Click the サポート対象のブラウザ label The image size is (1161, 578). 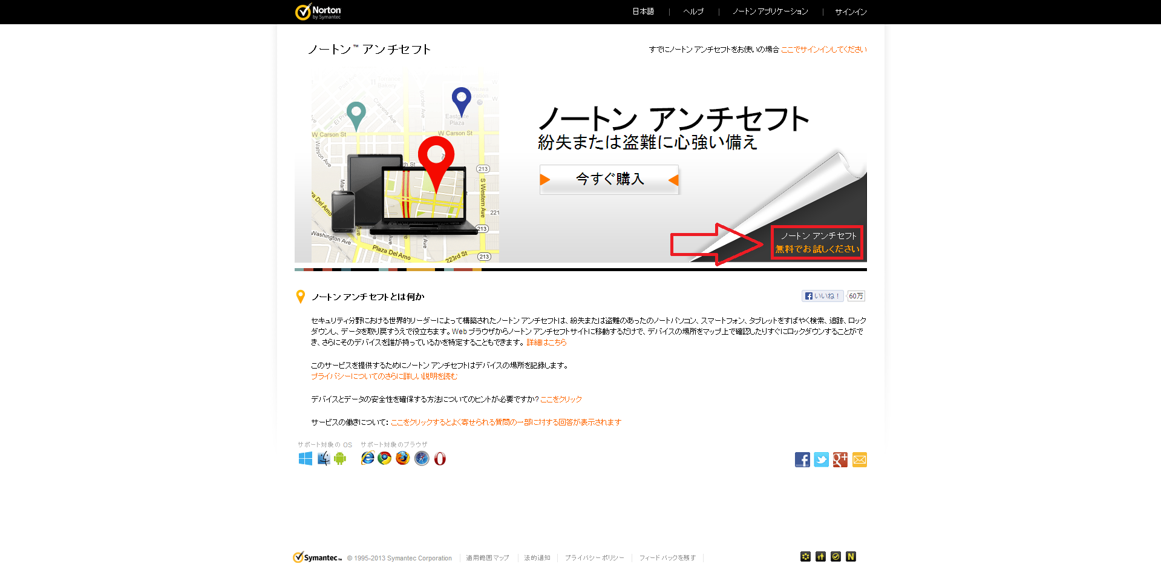[x=394, y=445]
